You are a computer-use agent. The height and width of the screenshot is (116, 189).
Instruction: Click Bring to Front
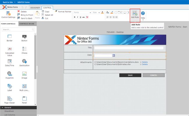click(x=25, y=15)
